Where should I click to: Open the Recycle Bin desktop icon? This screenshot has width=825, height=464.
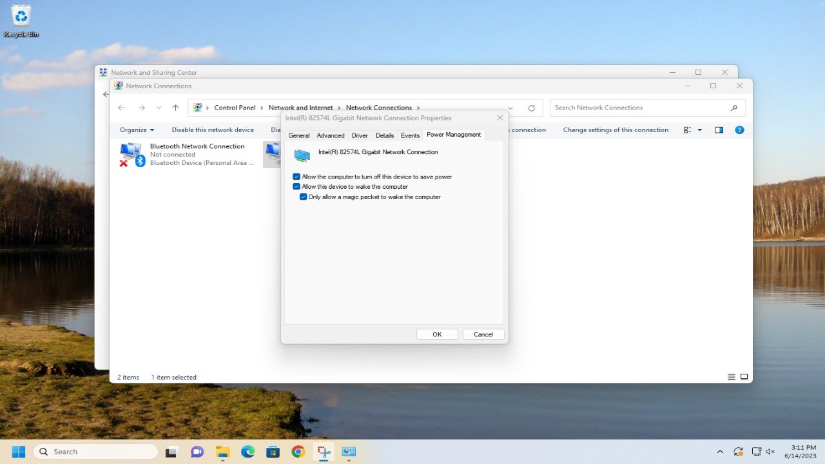pos(21,21)
